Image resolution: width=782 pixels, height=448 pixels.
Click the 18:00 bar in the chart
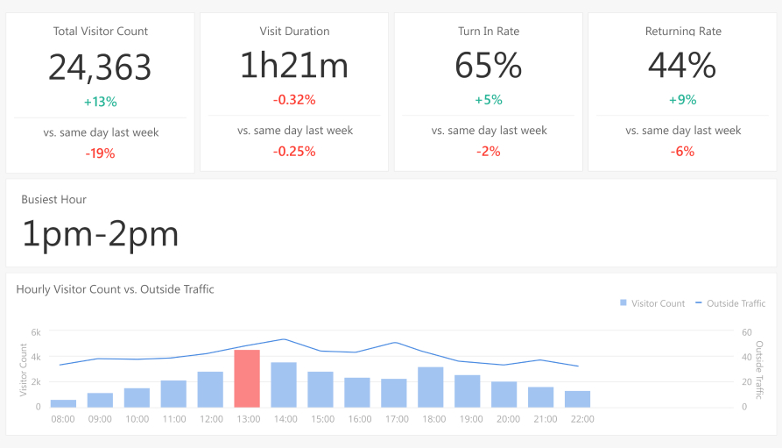click(x=431, y=388)
